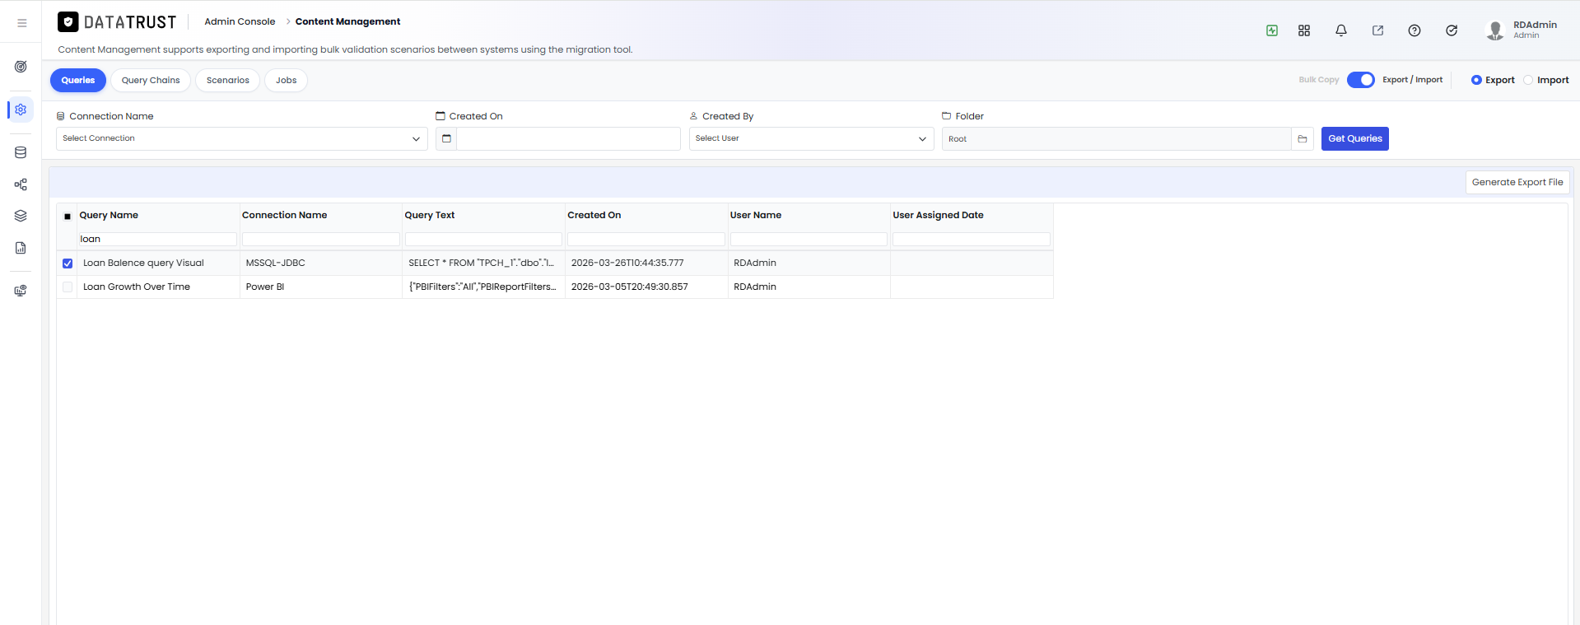This screenshot has width=1580, height=625.
Task: Click the Created On date input field
Action: (x=569, y=138)
